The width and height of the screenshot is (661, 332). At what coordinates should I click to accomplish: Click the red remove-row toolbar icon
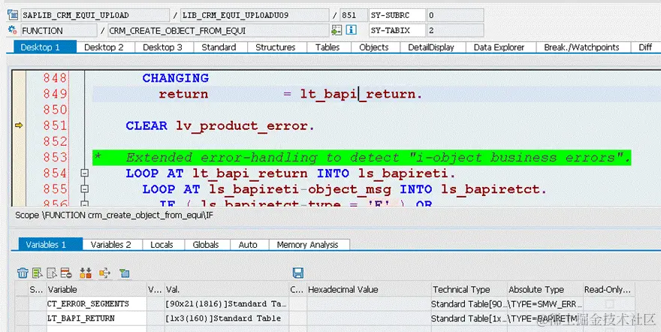[x=66, y=273]
